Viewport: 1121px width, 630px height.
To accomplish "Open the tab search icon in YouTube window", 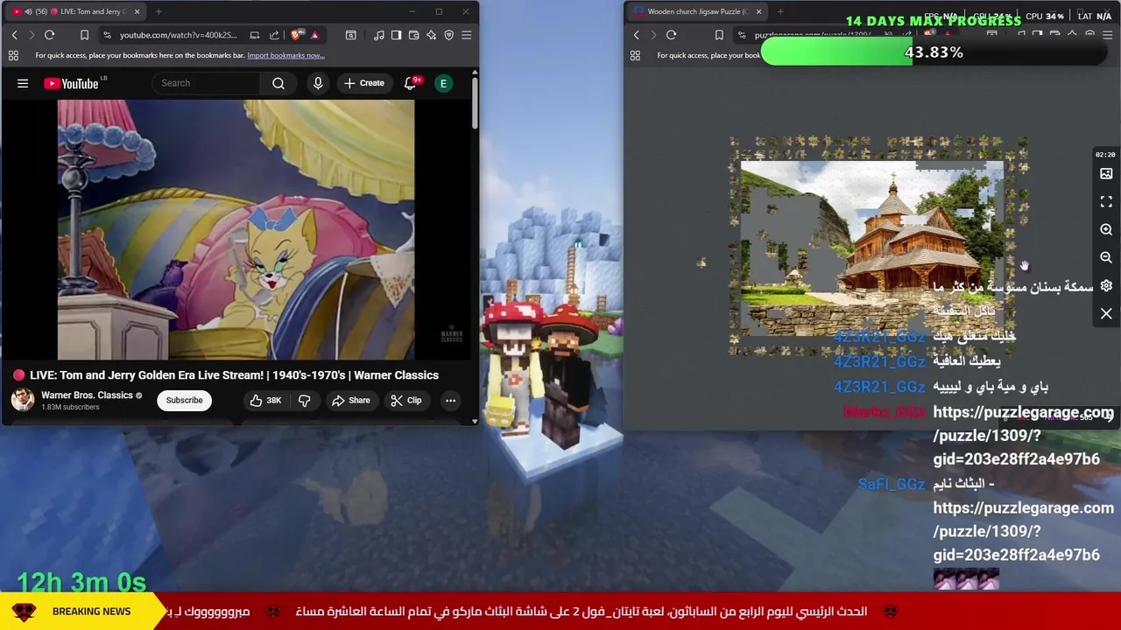I will (x=350, y=35).
